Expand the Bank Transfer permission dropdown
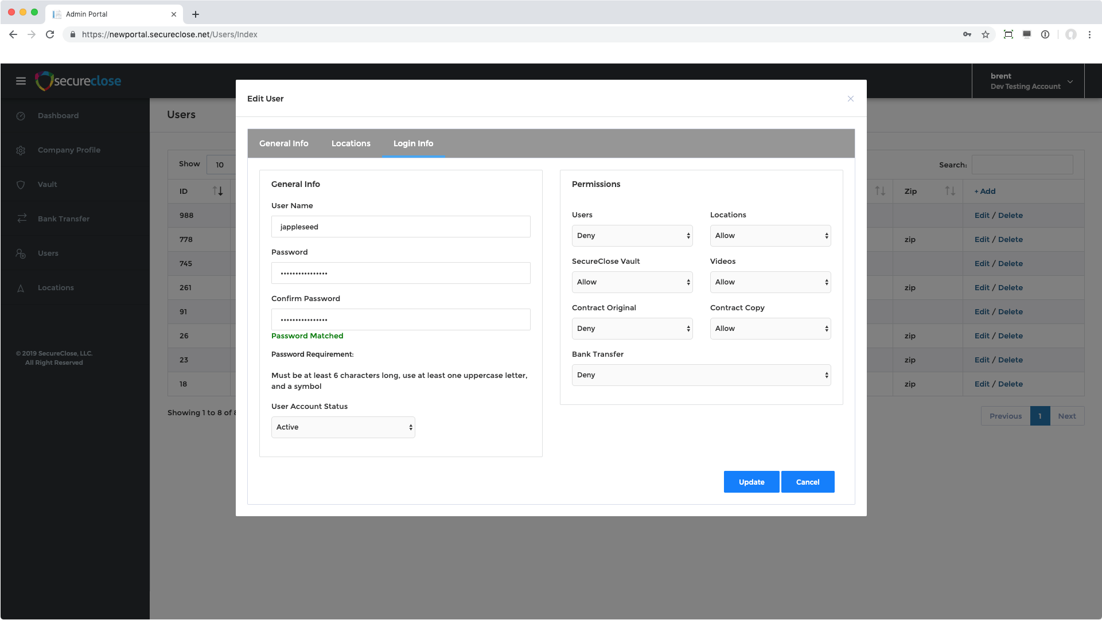This screenshot has height=620, width=1102. click(700, 375)
